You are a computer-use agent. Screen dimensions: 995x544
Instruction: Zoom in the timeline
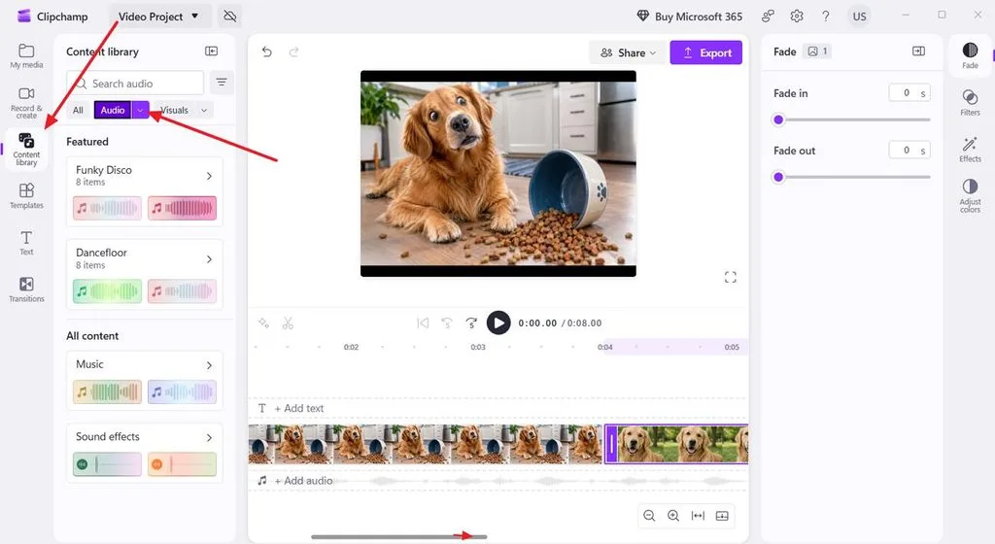click(x=673, y=516)
